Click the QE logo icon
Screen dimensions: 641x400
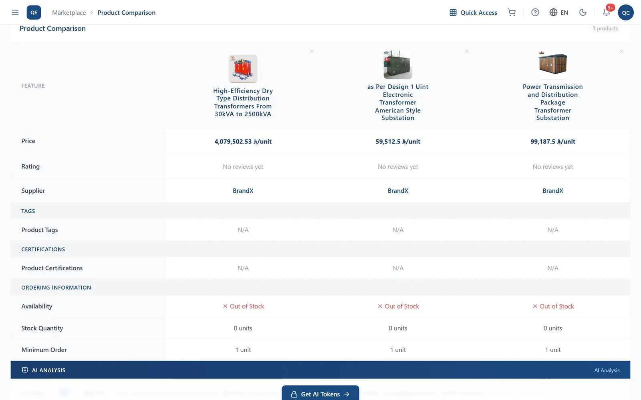coord(34,12)
